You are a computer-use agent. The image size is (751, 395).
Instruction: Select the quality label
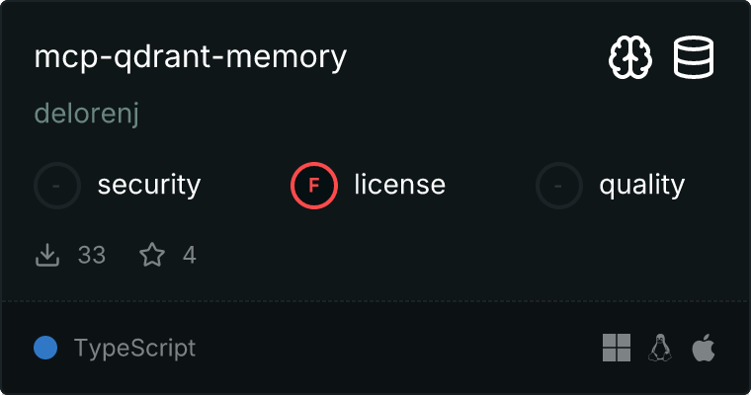pos(642,185)
